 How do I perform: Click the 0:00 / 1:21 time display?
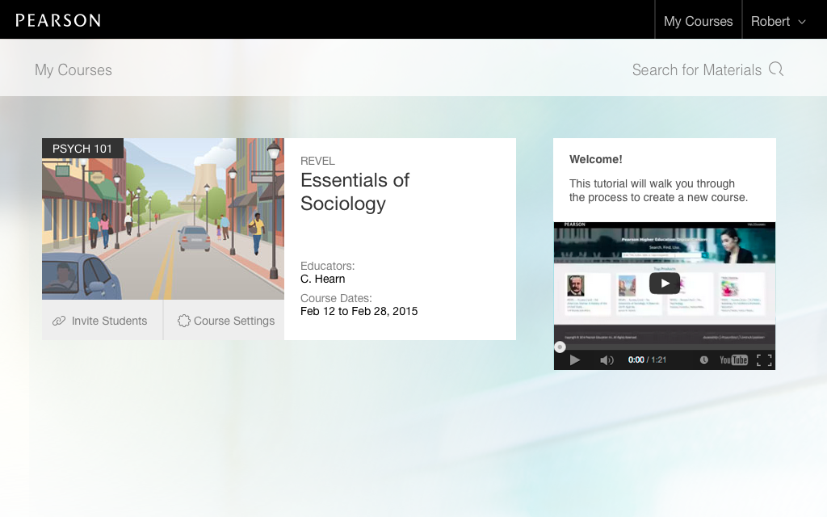pos(647,359)
